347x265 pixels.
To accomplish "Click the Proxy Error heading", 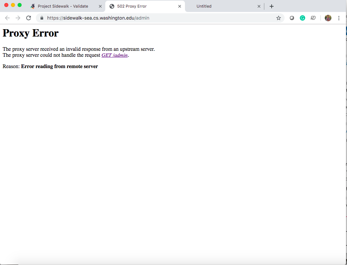I will tap(31, 33).
